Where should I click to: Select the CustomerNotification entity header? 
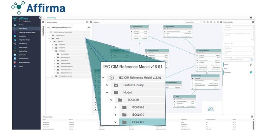coord(157,50)
